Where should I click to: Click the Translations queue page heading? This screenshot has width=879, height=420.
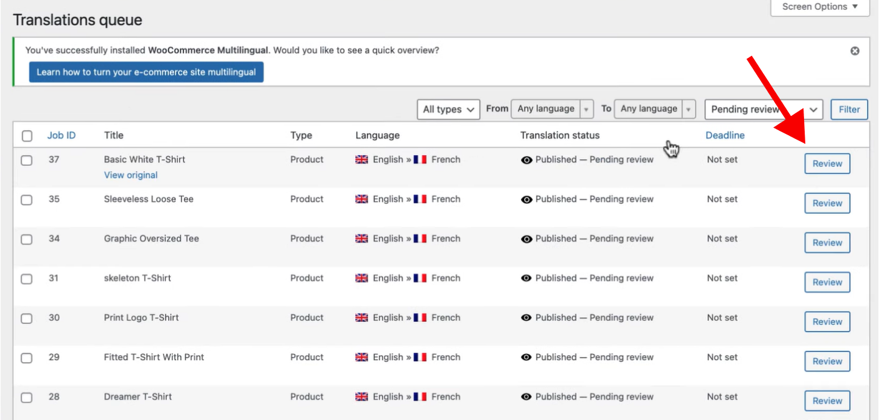pos(78,20)
